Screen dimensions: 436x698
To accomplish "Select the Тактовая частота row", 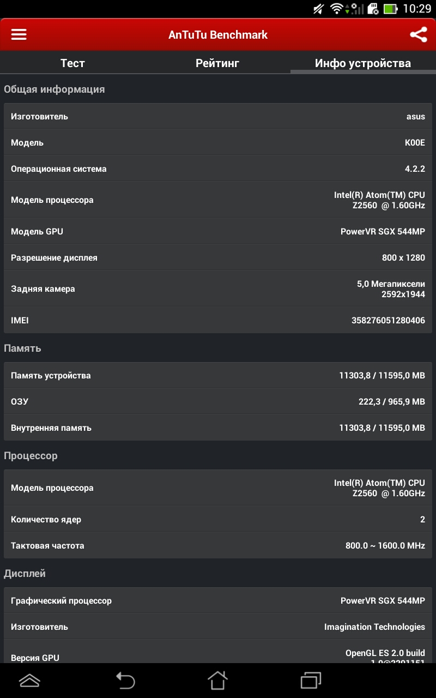I will click(218, 545).
